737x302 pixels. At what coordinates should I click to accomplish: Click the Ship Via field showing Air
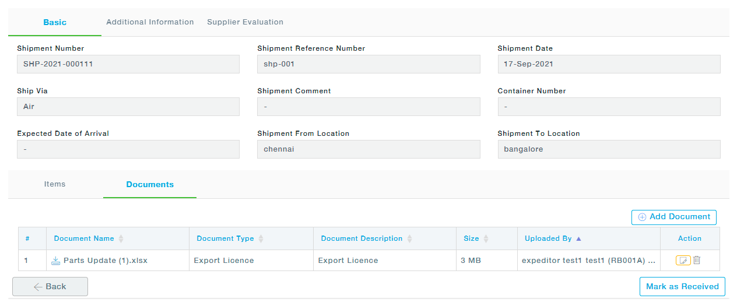[128, 107]
